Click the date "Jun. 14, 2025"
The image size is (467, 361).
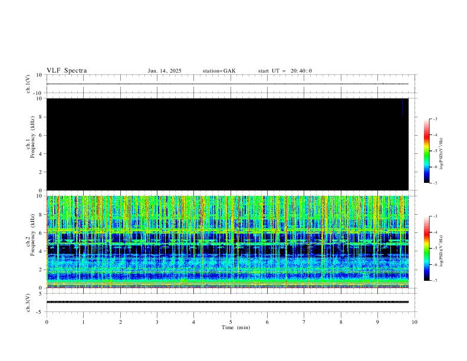165,71
